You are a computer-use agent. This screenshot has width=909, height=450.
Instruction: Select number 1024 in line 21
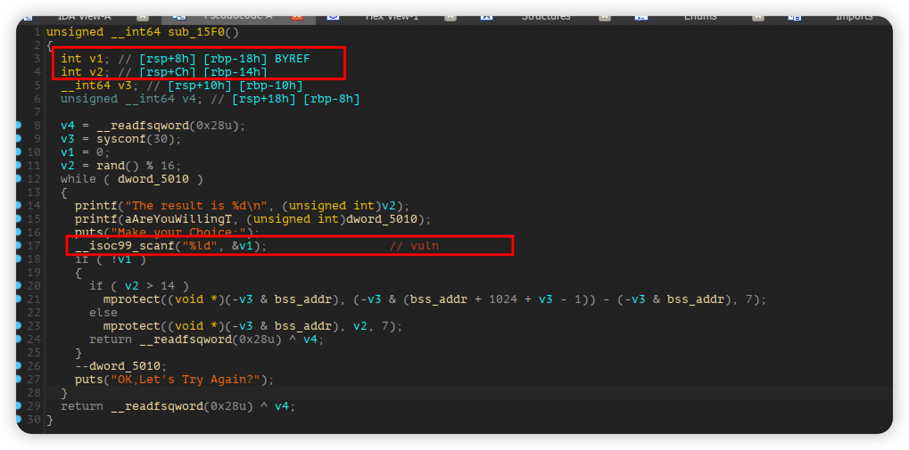(x=503, y=299)
